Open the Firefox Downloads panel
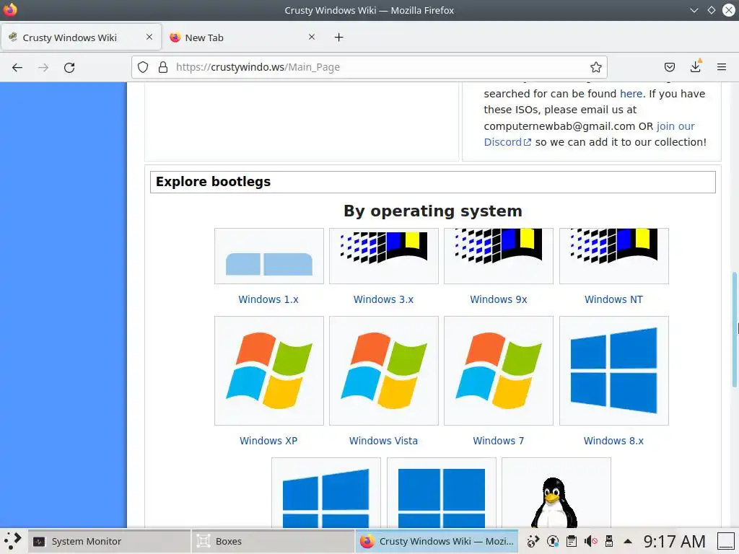 [696, 67]
